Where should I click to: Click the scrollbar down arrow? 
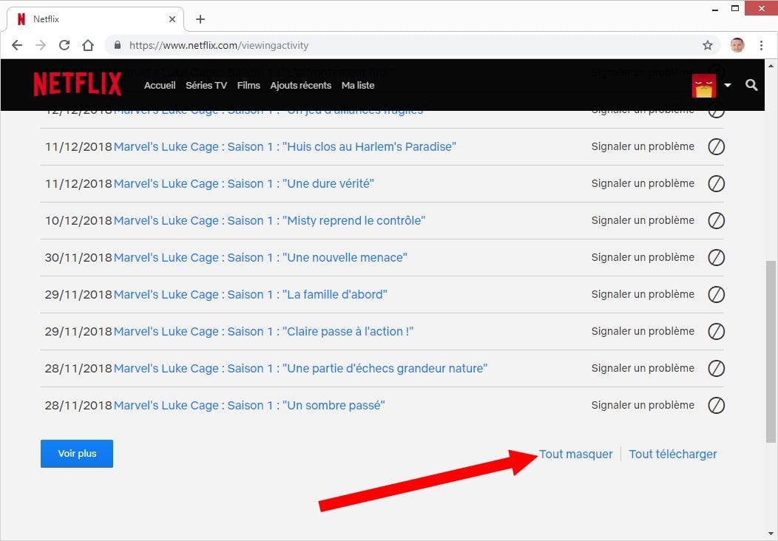click(771, 534)
